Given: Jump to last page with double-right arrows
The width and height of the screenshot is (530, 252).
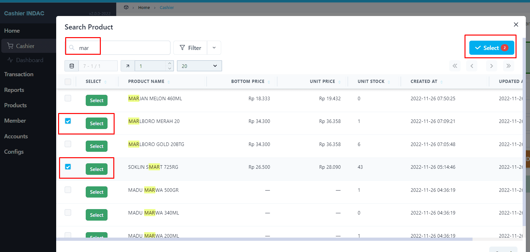Looking at the screenshot, I should (x=508, y=66).
